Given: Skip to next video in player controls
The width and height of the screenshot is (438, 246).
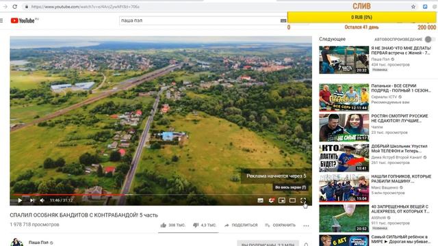Looking at the screenshot, I should (32, 200).
